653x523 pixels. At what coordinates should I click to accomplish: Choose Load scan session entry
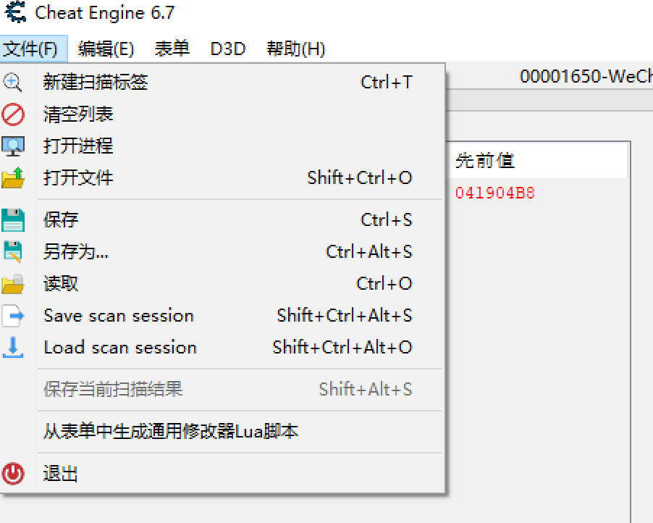(223, 347)
